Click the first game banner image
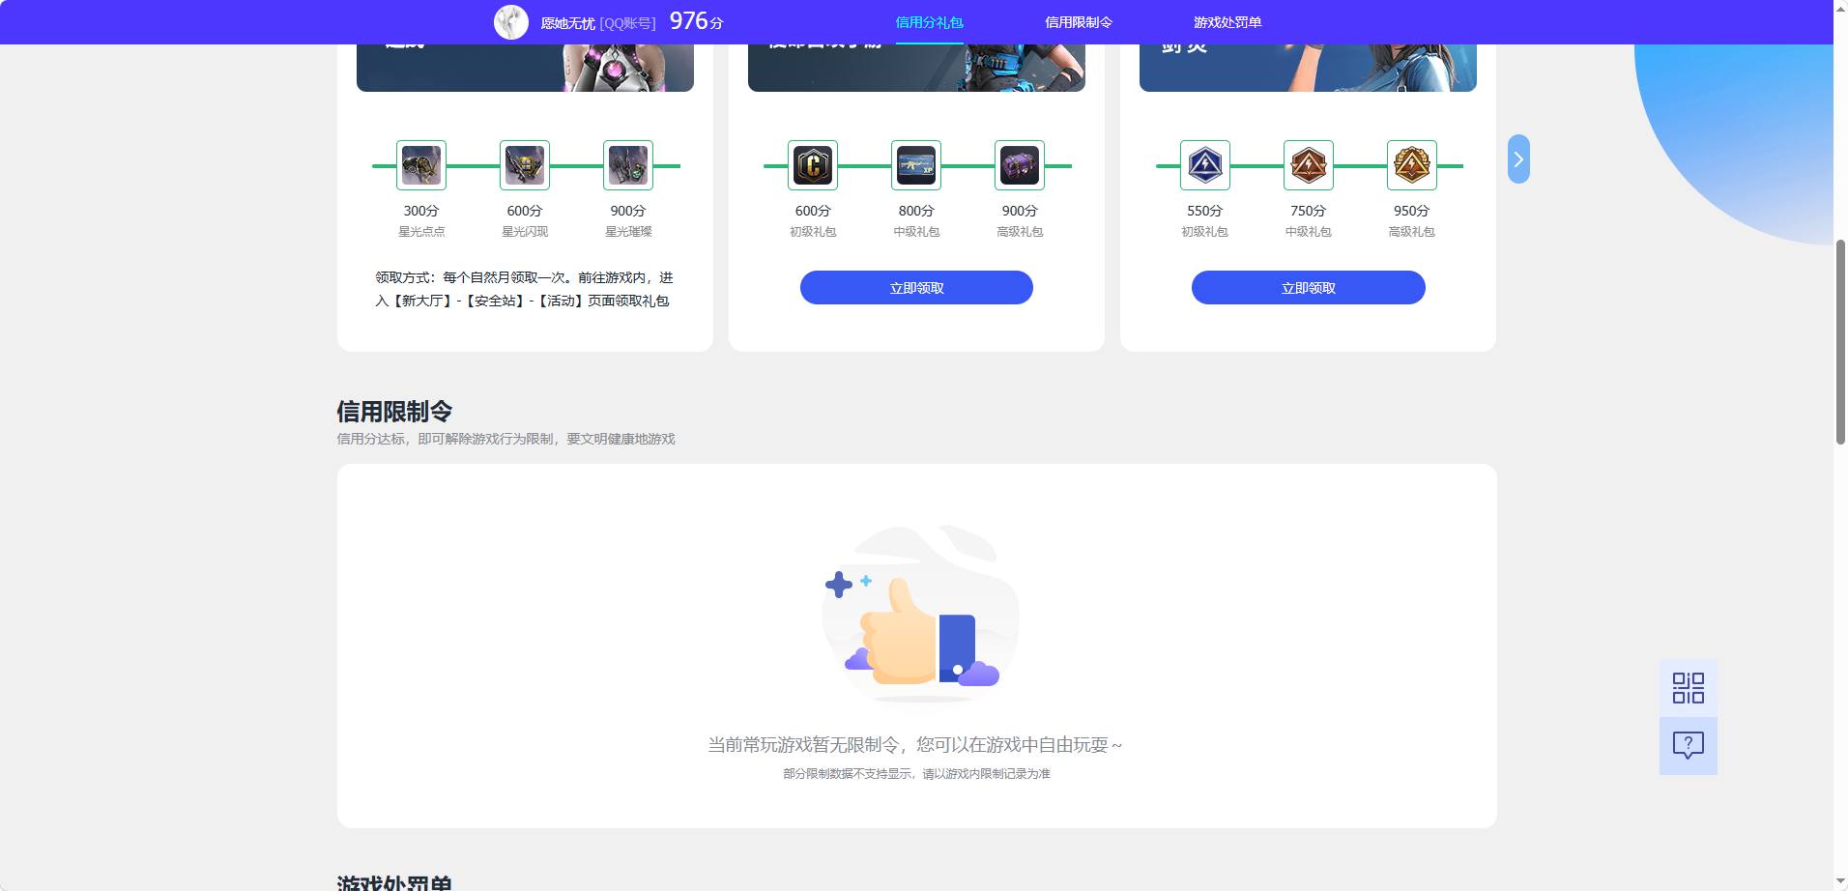 [525, 68]
